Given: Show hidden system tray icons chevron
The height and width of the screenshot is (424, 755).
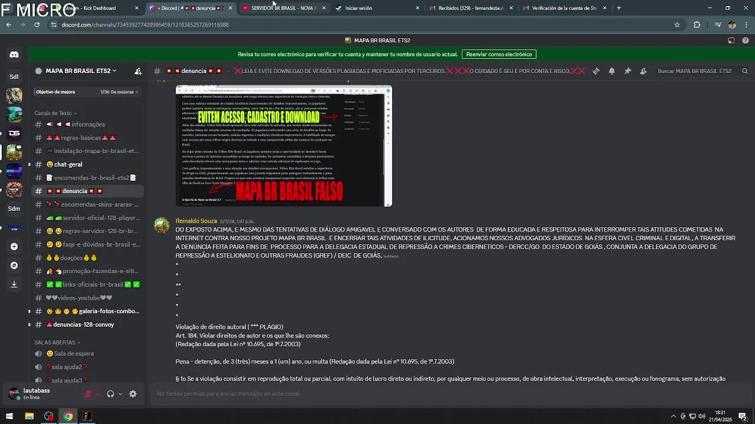Looking at the screenshot, I should pyautogui.click(x=674, y=416).
